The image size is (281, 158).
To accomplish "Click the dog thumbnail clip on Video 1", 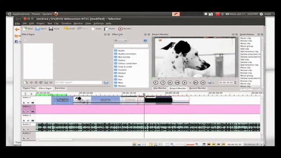I will [x=82, y=100].
